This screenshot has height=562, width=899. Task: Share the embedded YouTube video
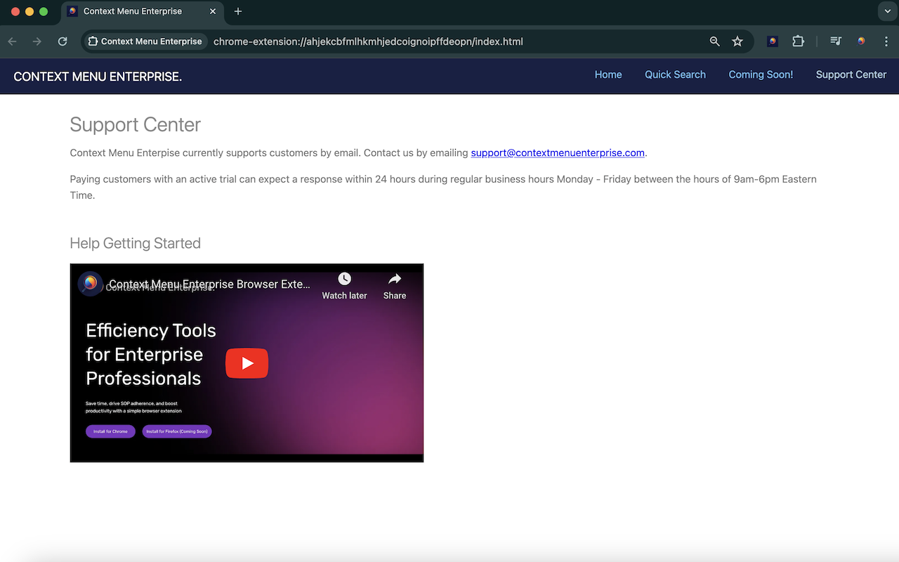coord(394,285)
